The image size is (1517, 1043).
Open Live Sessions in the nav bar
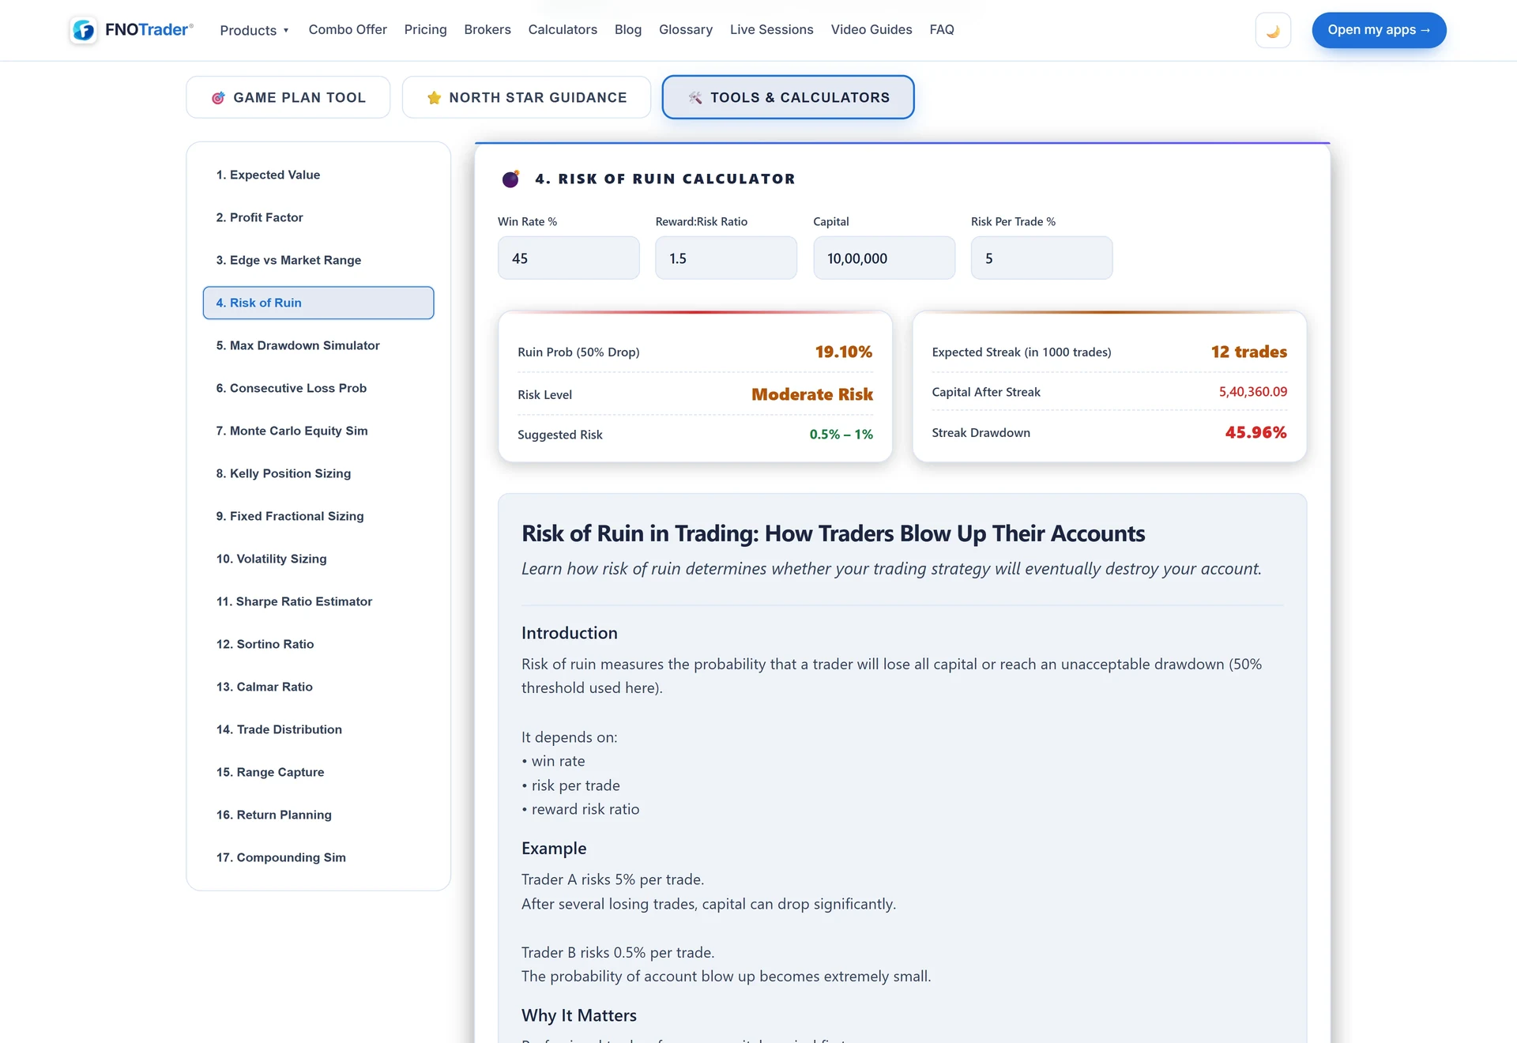771,29
